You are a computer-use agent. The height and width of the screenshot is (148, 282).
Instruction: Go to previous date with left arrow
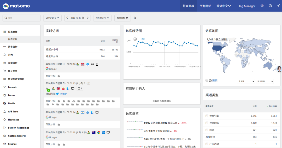coord(67,18)
